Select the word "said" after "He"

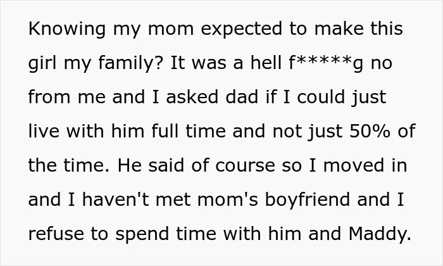pos(166,165)
